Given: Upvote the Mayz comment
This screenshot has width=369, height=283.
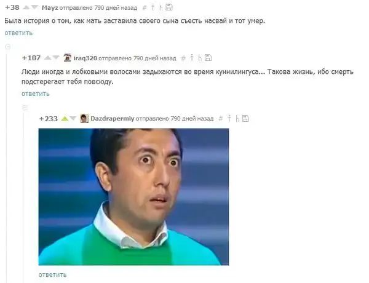Looking at the screenshot, I should pyautogui.click(x=26, y=8).
